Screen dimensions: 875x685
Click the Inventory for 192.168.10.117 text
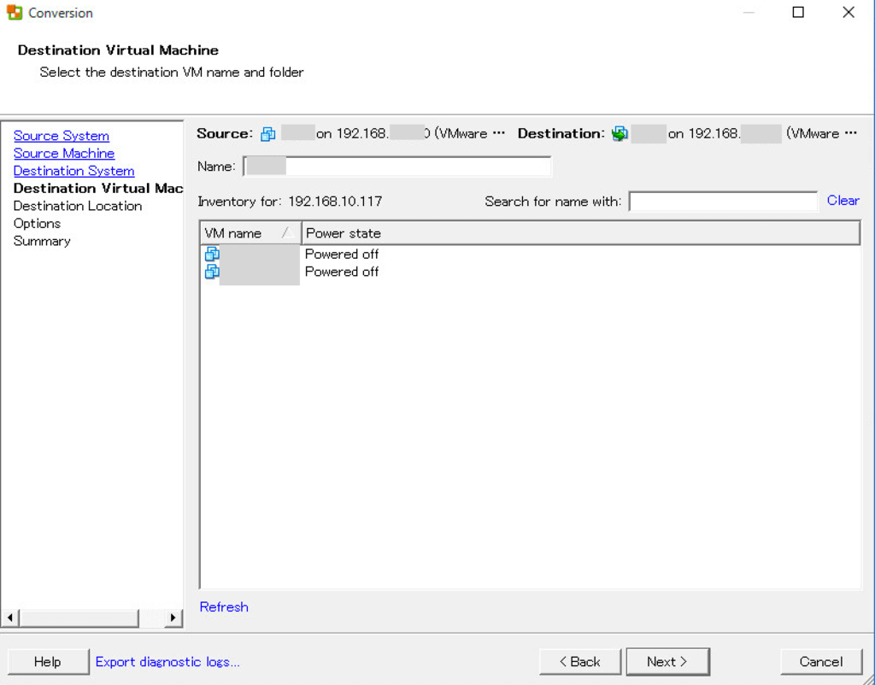pos(290,202)
